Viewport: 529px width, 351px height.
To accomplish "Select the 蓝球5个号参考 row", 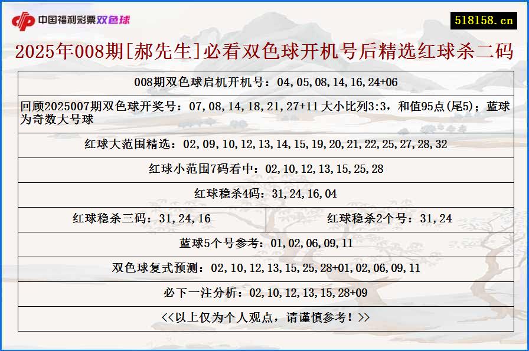I will 264,244.
